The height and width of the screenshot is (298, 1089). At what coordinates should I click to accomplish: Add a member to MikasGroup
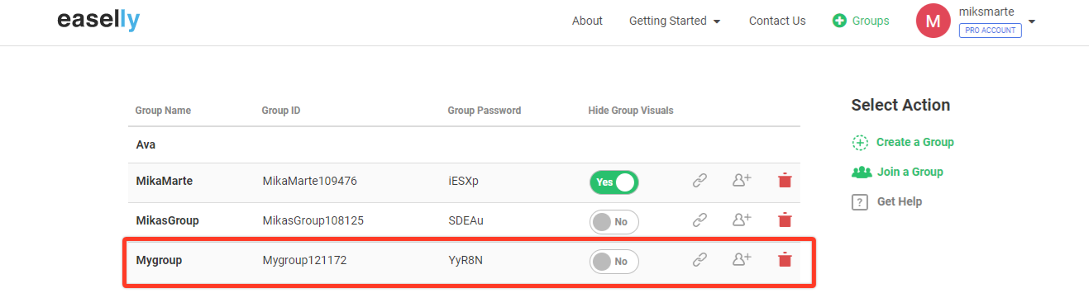click(x=742, y=219)
